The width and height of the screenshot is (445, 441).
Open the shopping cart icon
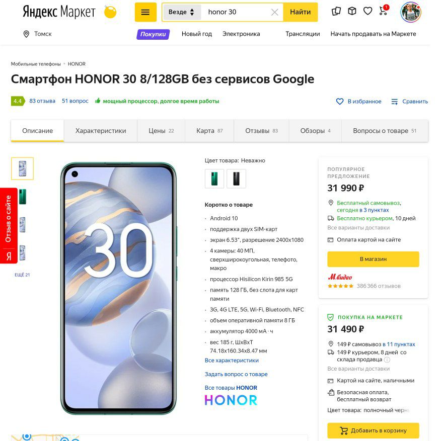tap(384, 11)
